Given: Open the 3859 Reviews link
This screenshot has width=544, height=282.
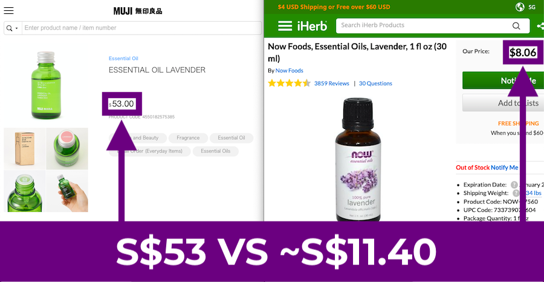Looking at the screenshot, I should 332,84.
